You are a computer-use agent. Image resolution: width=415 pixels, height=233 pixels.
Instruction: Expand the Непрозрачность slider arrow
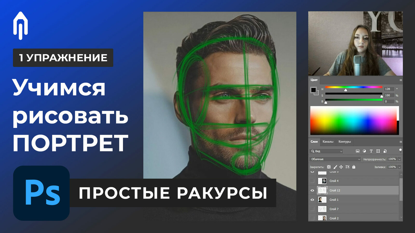[x=399, y=159]
